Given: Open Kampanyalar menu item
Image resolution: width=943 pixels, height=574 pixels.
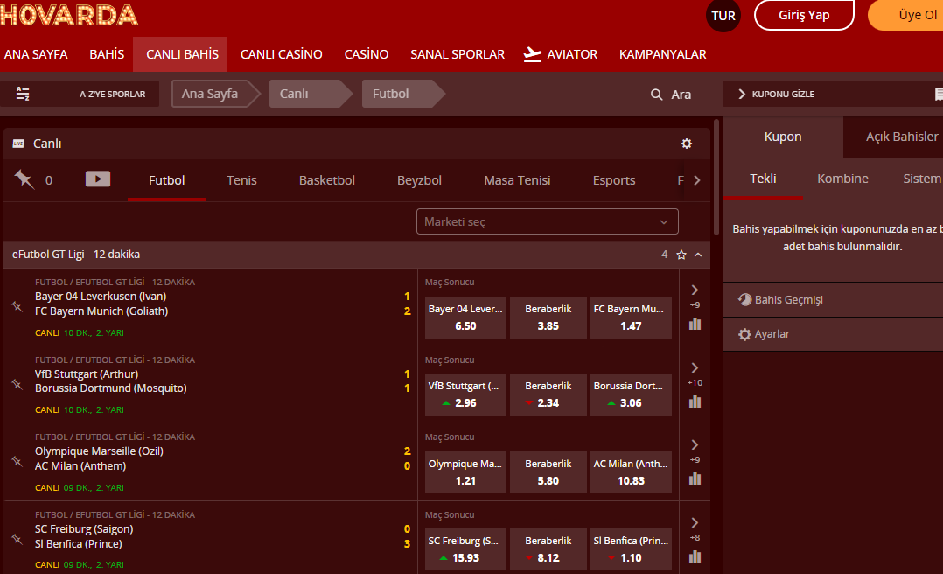Looking at the screenshot, I should 663,54.
